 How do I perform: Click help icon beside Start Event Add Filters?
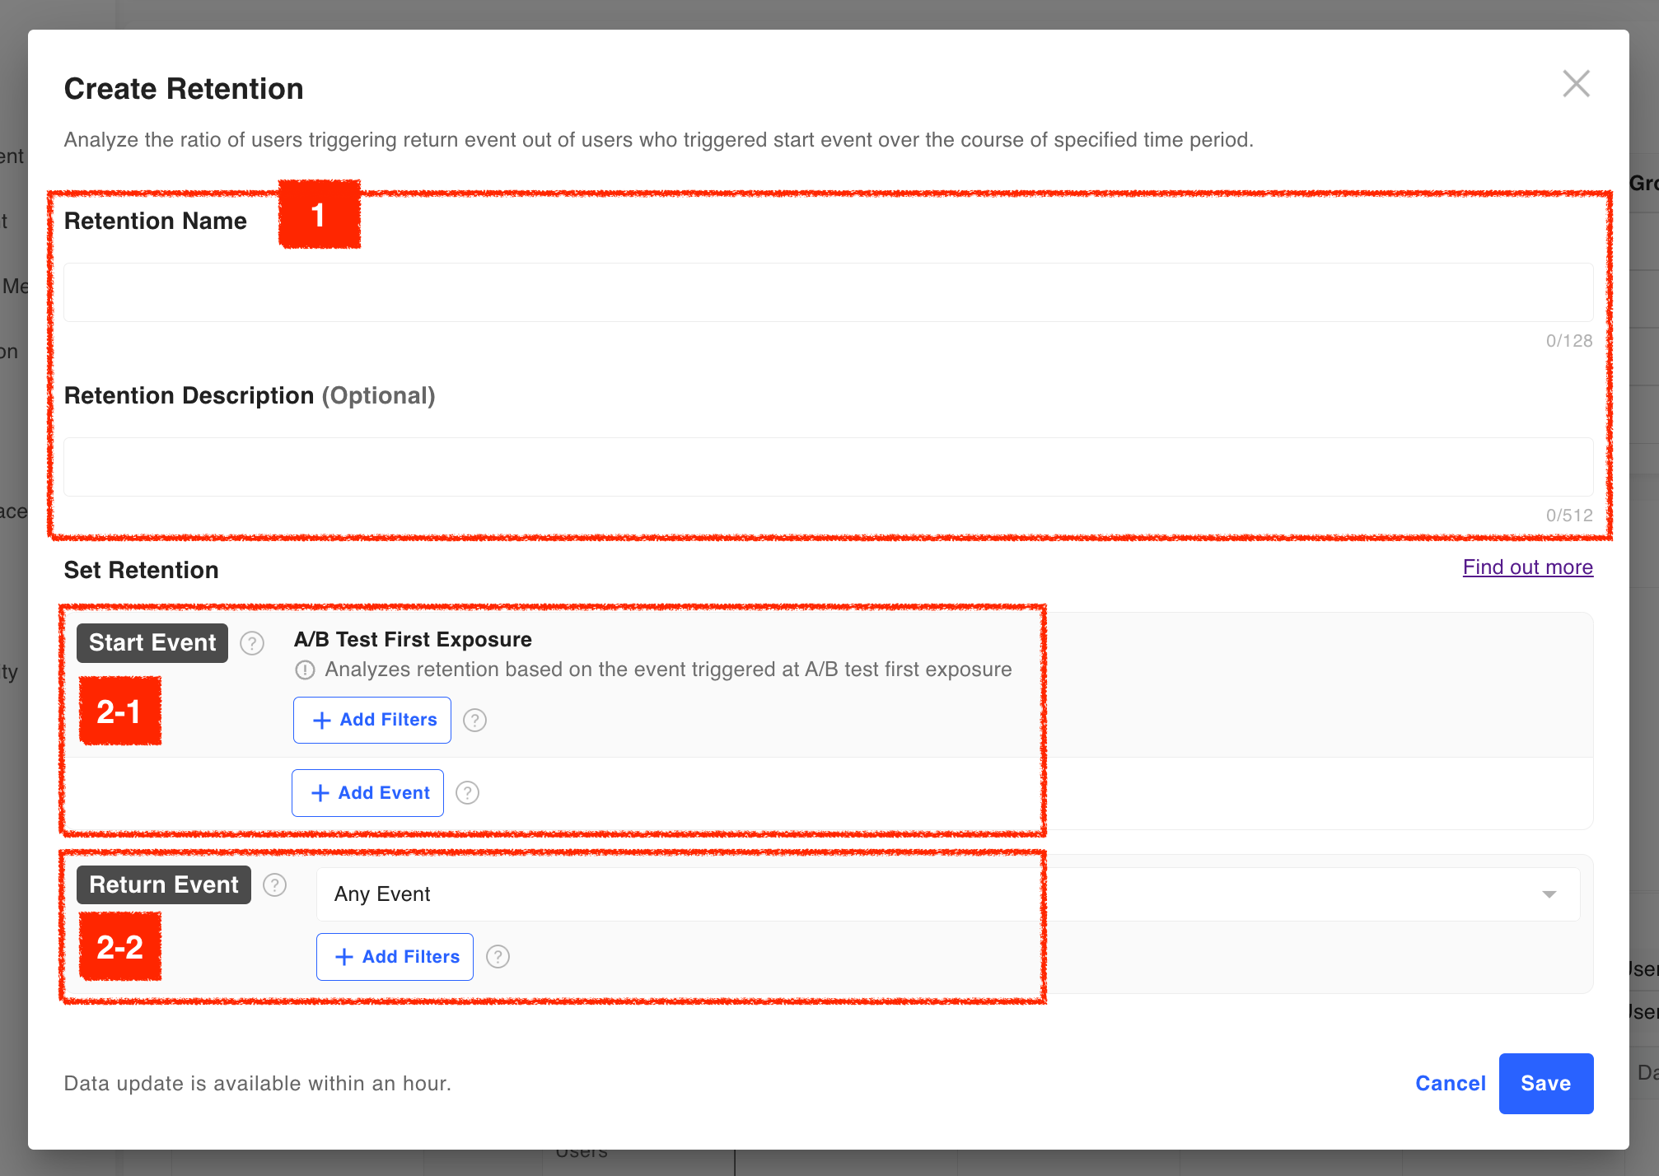[474, 721]
